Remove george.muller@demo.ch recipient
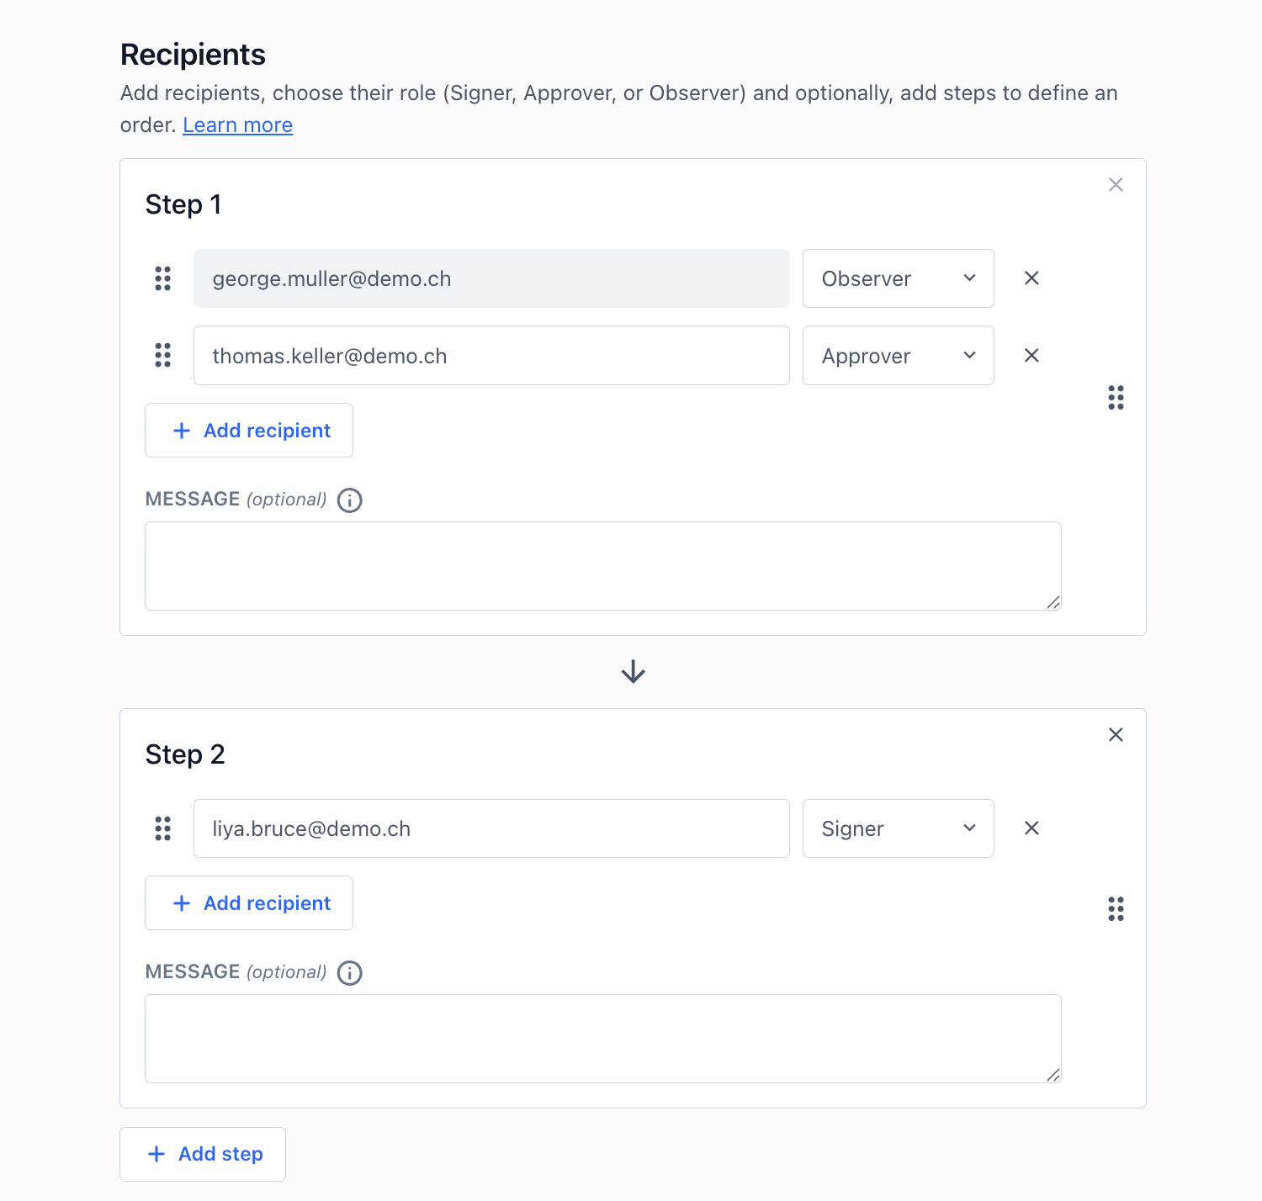Screen dimensions: 1262x1201 [1031, 278]
